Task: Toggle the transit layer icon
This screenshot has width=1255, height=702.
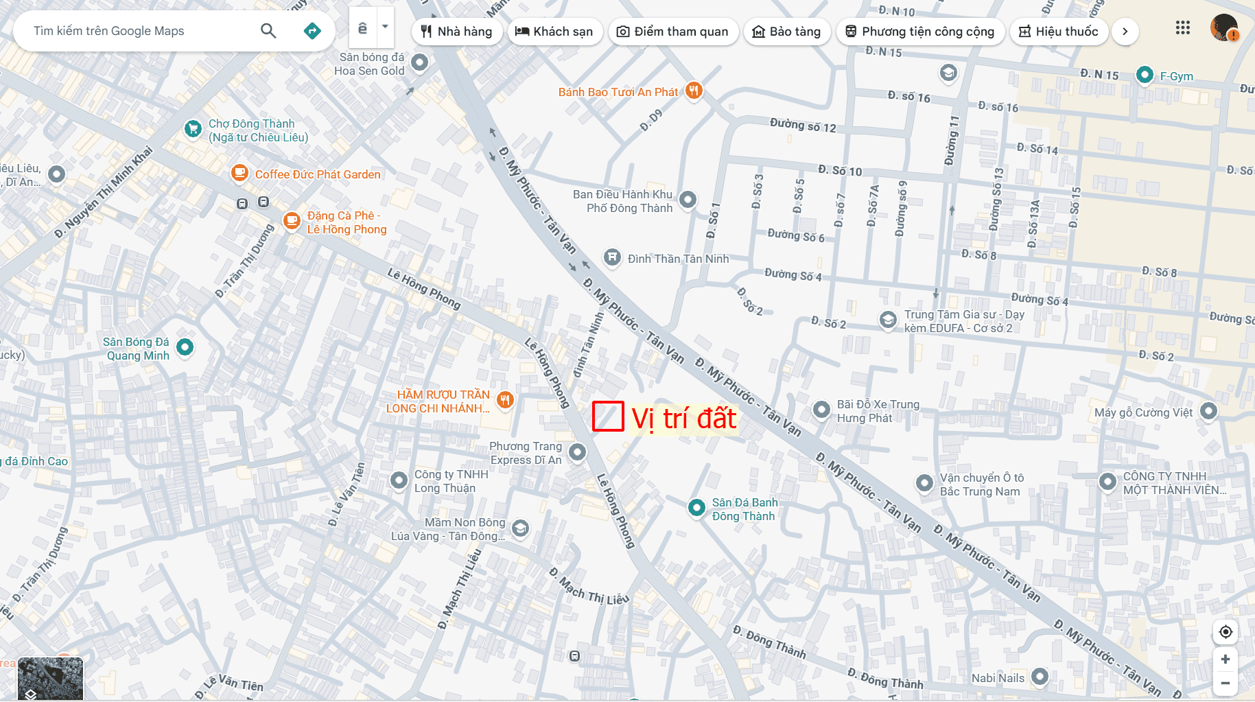Action: coord(362,28)
